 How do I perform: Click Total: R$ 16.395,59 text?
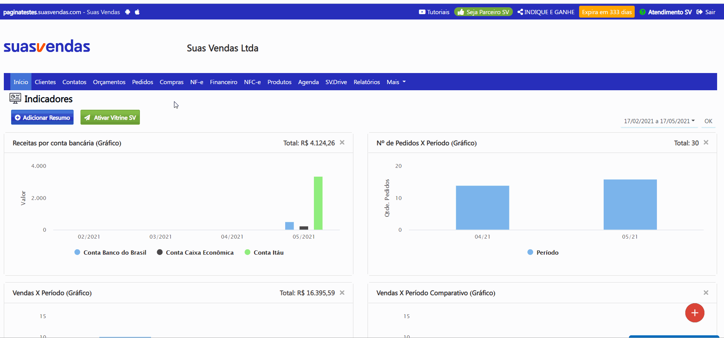[x=307, y=293]
